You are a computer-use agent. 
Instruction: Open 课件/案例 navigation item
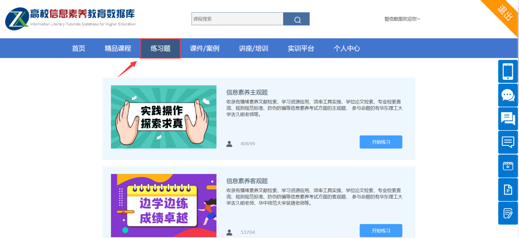tap(204, 48)
